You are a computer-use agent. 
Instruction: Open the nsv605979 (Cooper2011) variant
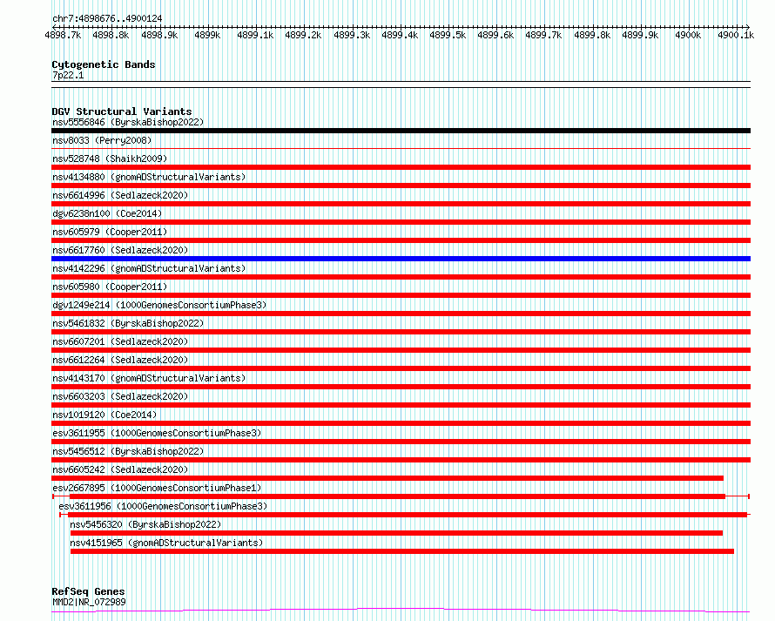point(110,232)
